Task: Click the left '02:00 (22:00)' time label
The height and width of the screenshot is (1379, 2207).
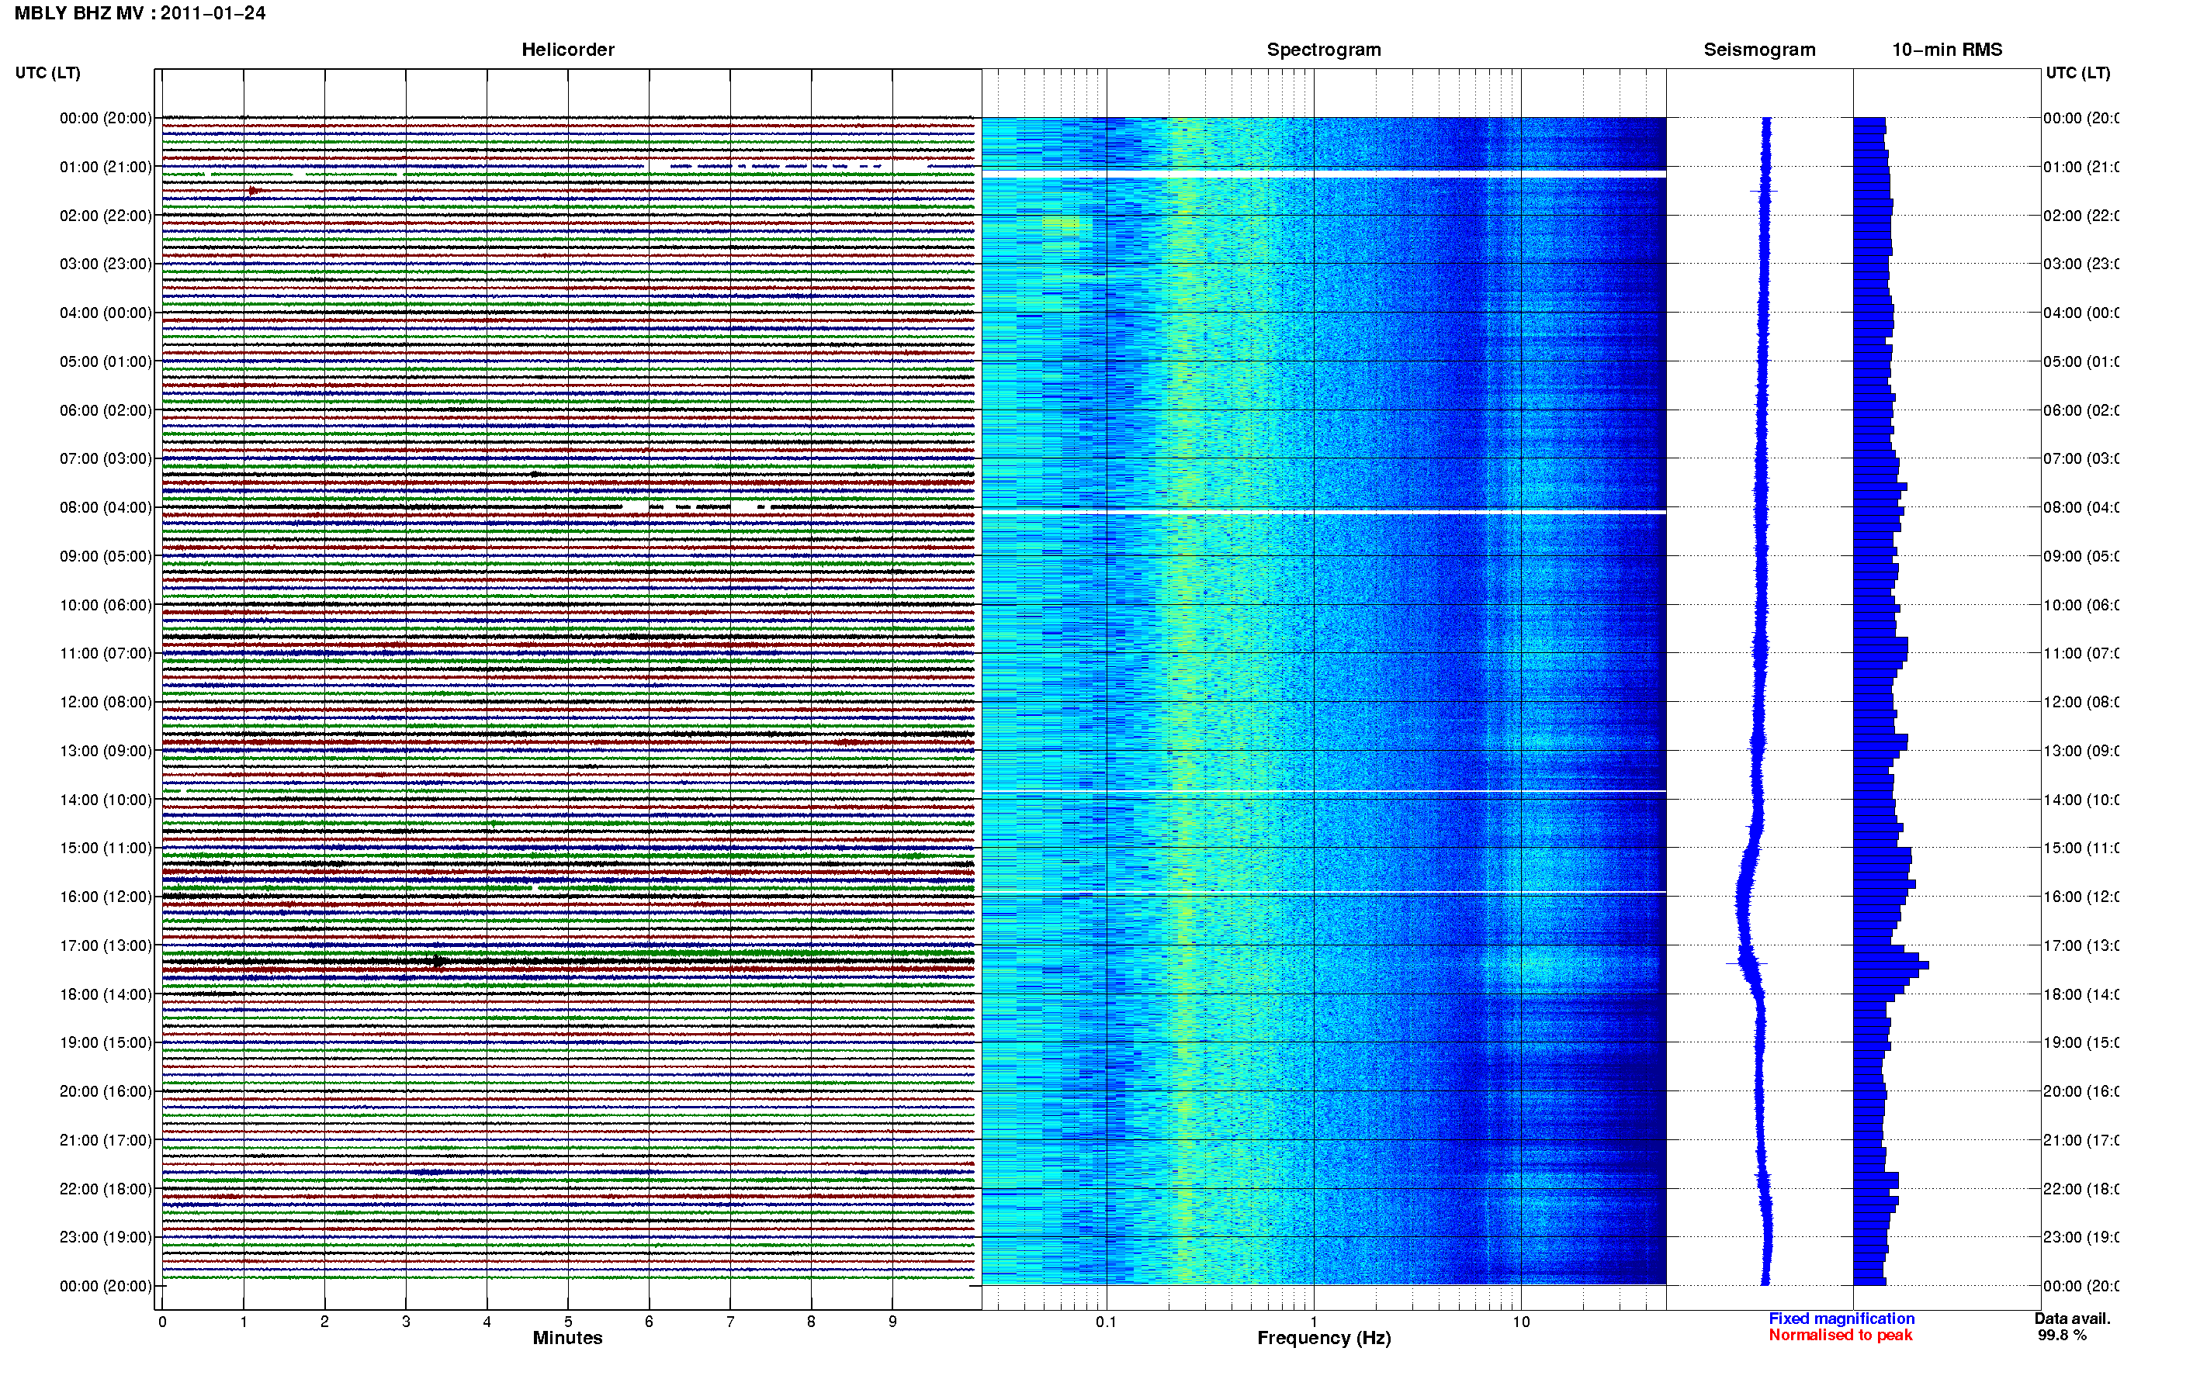Action: pyautogui.click(x=106, y=216)
